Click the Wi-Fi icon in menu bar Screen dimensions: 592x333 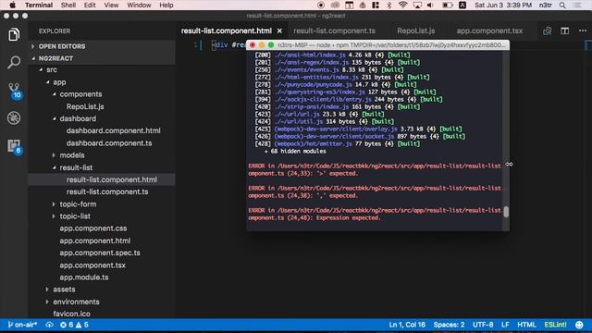(x=403, y=5)
